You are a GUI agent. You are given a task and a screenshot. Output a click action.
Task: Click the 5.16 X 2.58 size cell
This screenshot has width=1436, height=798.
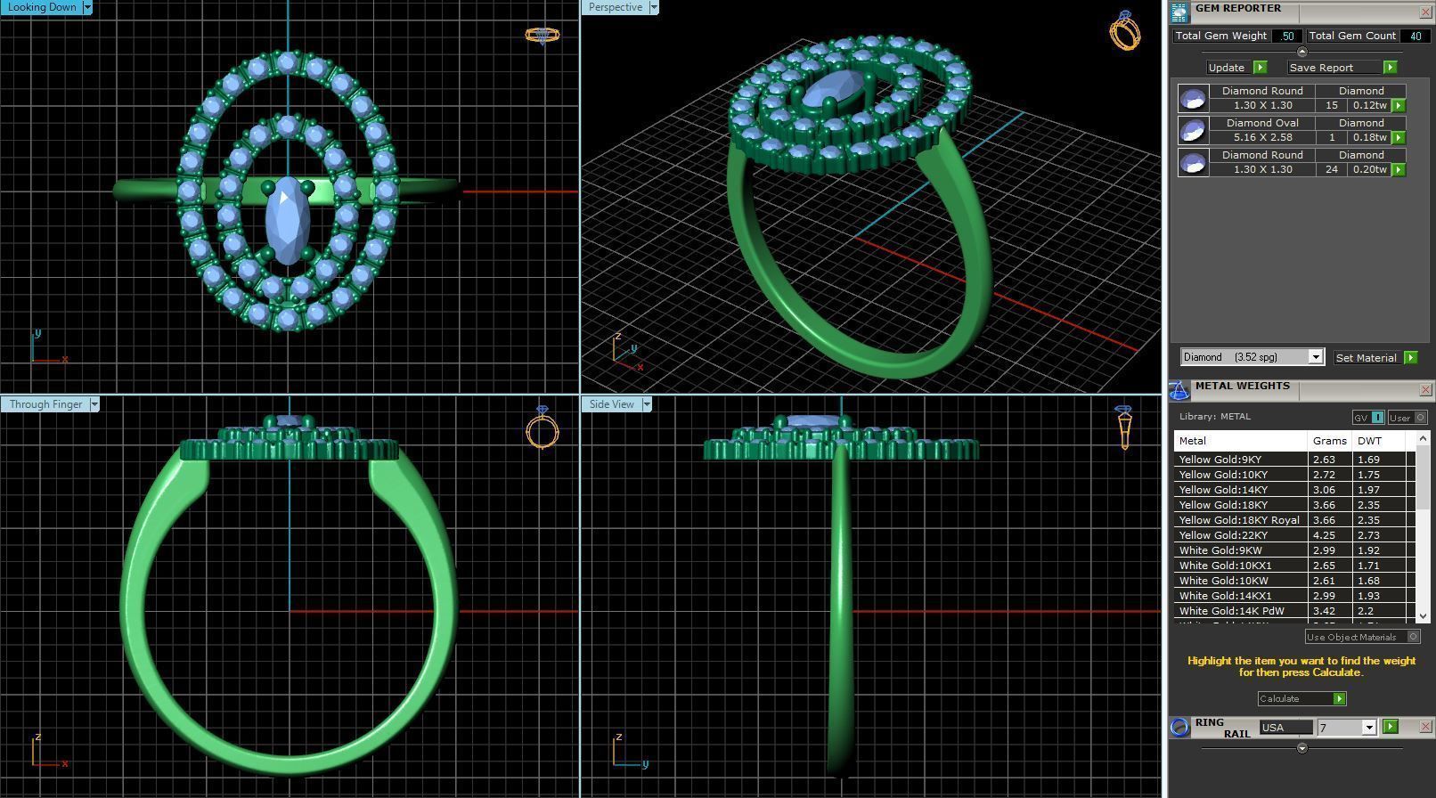tap(1262, 137)
